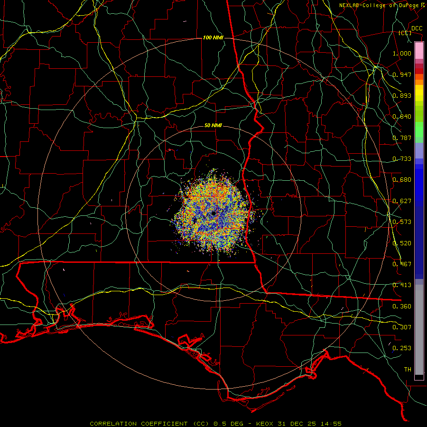Click the bright green color bar segment
427x427 pixels.
coord(419,130)
